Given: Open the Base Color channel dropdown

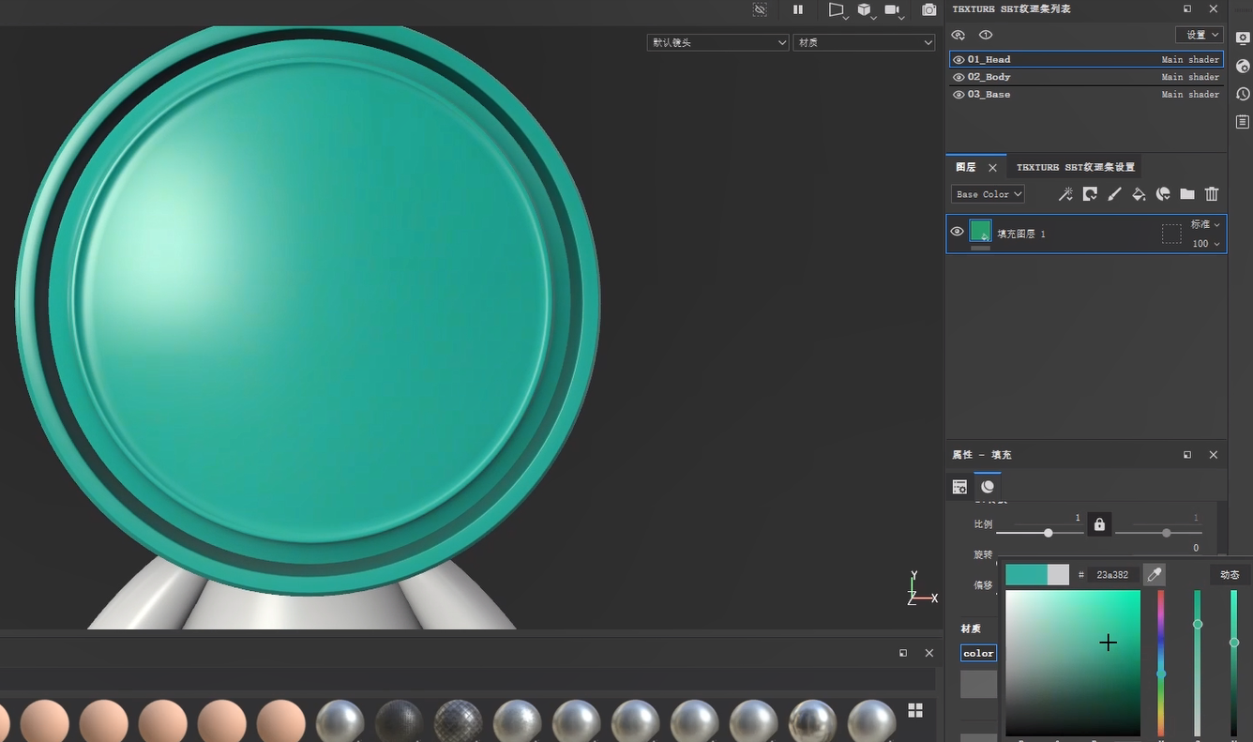Looking at the screenshot, I should click(988, 194).
